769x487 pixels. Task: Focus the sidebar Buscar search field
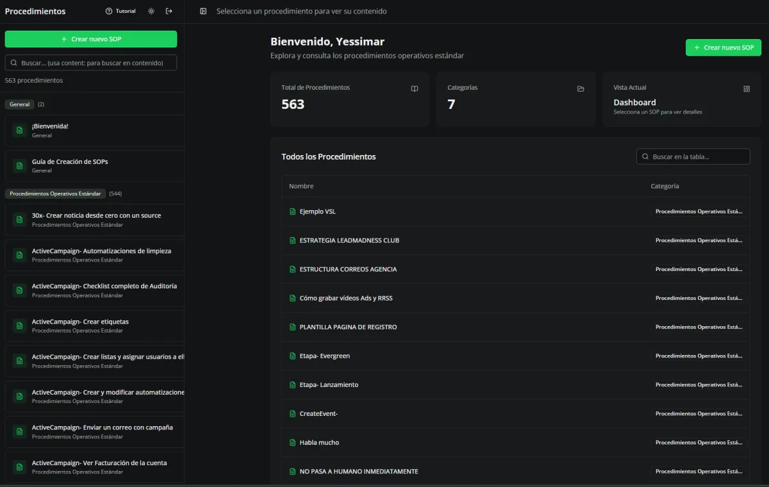[x=91, y=63]
